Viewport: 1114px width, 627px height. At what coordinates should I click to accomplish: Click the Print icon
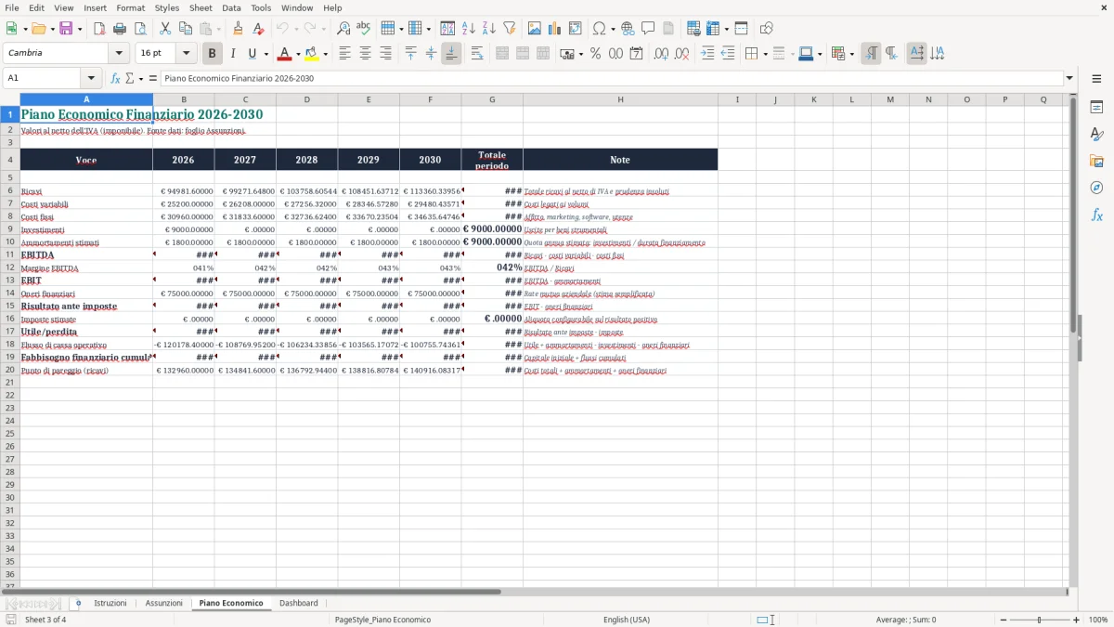(x=120, y=29)
